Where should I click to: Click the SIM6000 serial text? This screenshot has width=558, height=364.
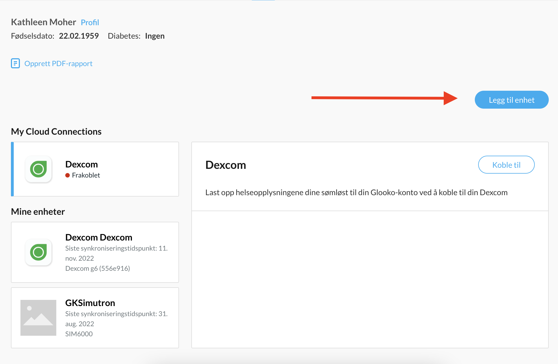pyautogui.click(x=79, y=334)
